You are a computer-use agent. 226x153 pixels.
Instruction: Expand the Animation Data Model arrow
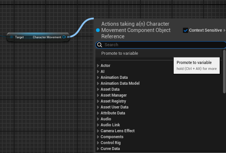[x=98, y=83]
